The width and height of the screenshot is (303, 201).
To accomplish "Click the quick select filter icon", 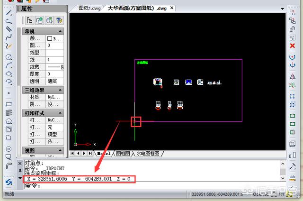I will (59, 20).
